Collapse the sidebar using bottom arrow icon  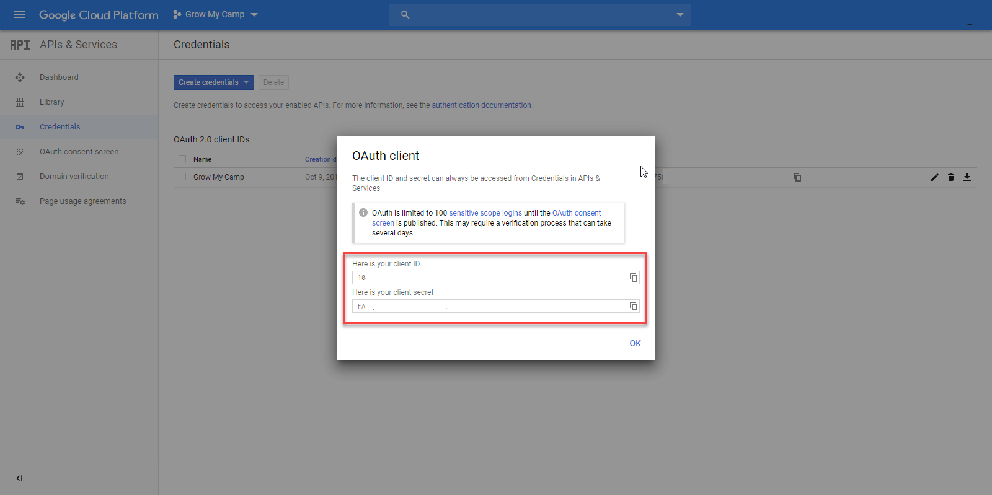pos(19,478)
